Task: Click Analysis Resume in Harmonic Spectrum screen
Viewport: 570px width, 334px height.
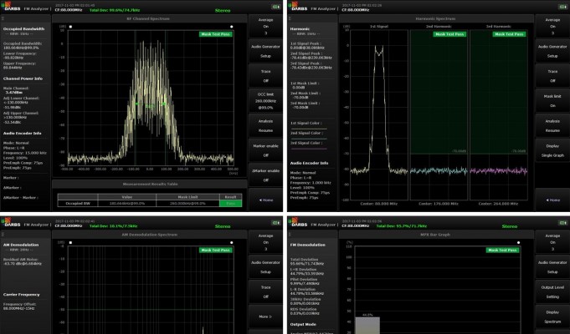Action: (x=552, y=126)
